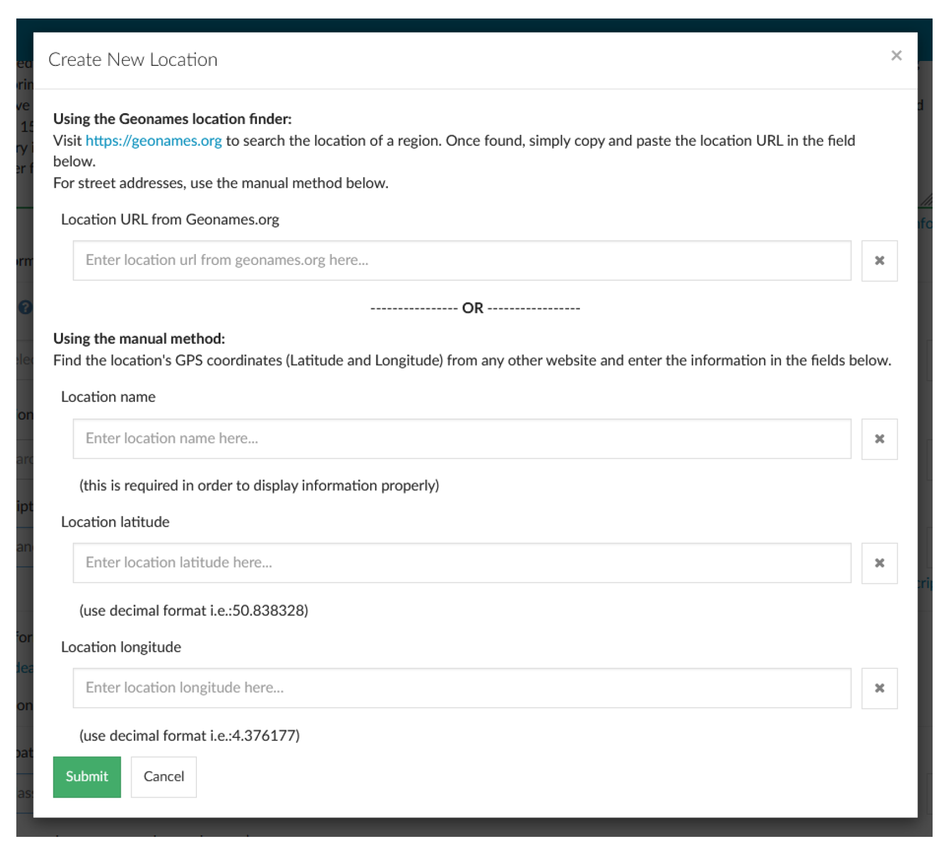Click the 'Location name' field label
This screenshot has width=950, height=851.
point(108,397)
